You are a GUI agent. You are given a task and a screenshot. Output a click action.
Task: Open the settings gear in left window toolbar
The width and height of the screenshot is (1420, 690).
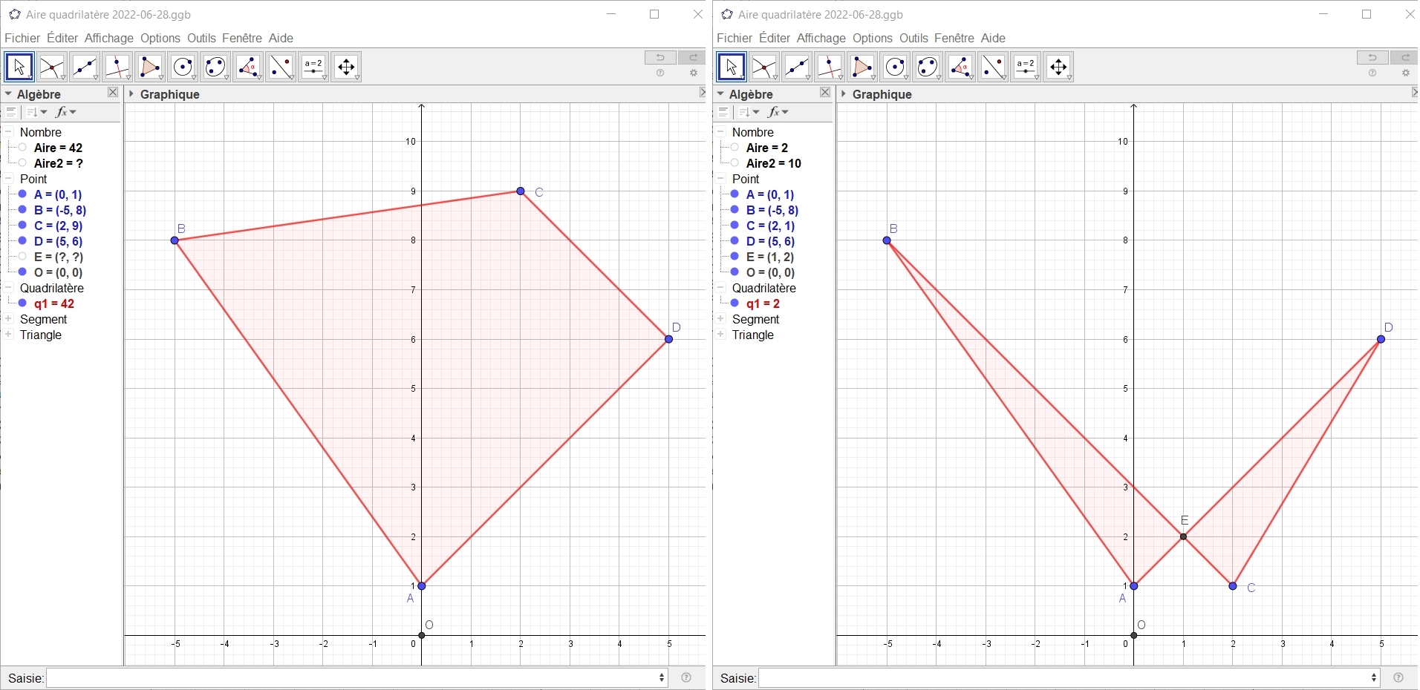[x=694, y=73]
